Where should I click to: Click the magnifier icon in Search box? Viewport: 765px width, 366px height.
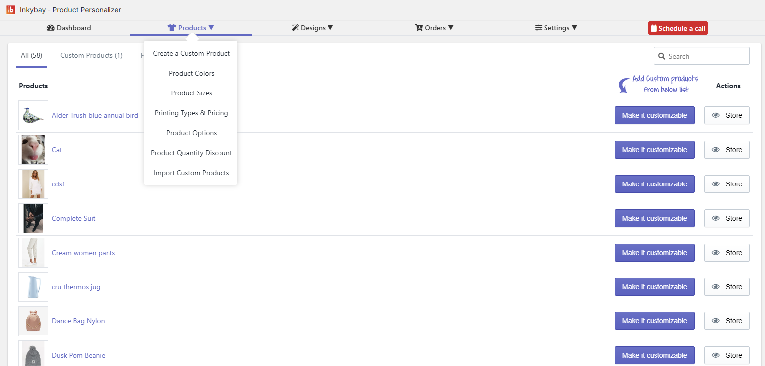click(x=662, y=56)
